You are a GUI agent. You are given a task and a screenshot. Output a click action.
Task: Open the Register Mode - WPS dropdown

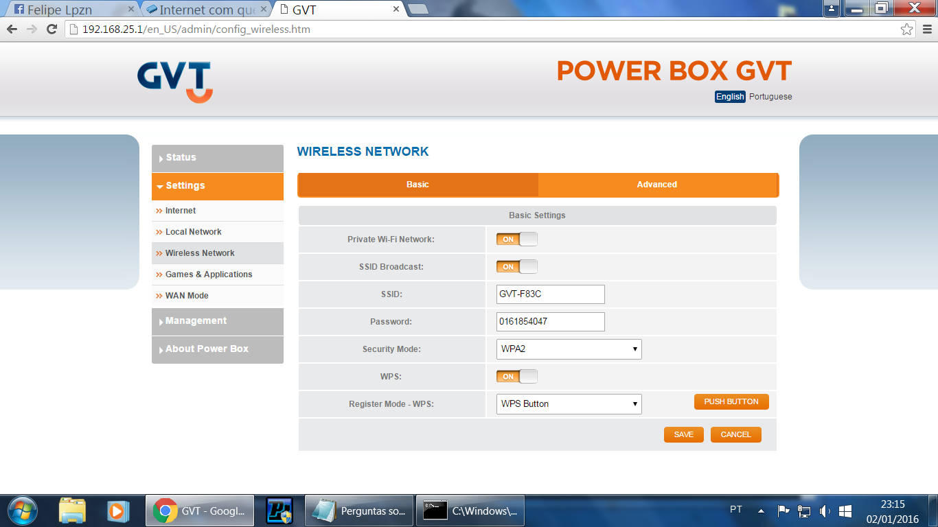pyautogui.click(x=569, y=404)
